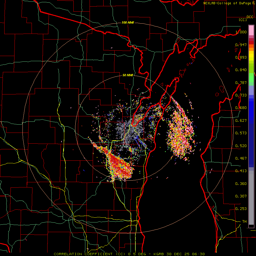
Task: Click the 0.680 color scale value
Action: [x=241, y=108]
